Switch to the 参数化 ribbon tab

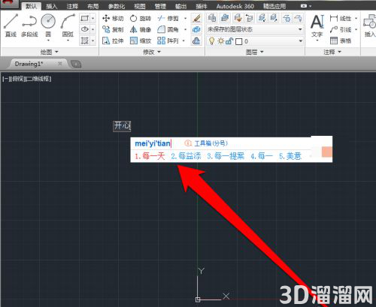pyautogui.click(x=117, y=6)
